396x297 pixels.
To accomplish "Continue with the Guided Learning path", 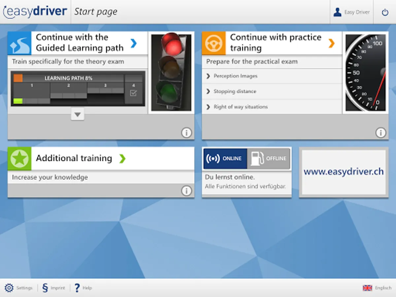I will tap(78, 43).
